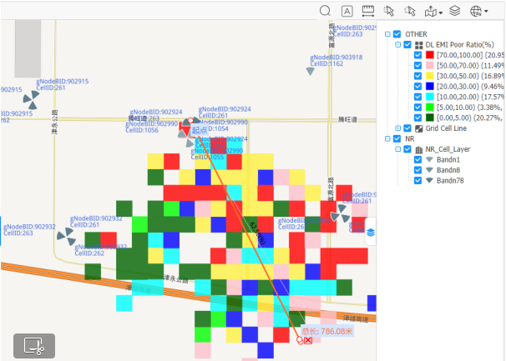Select the cell site gNodeBID:902915 fan icon
The height and width of the screenshot is (361, 506).
[x=31, y=100]
